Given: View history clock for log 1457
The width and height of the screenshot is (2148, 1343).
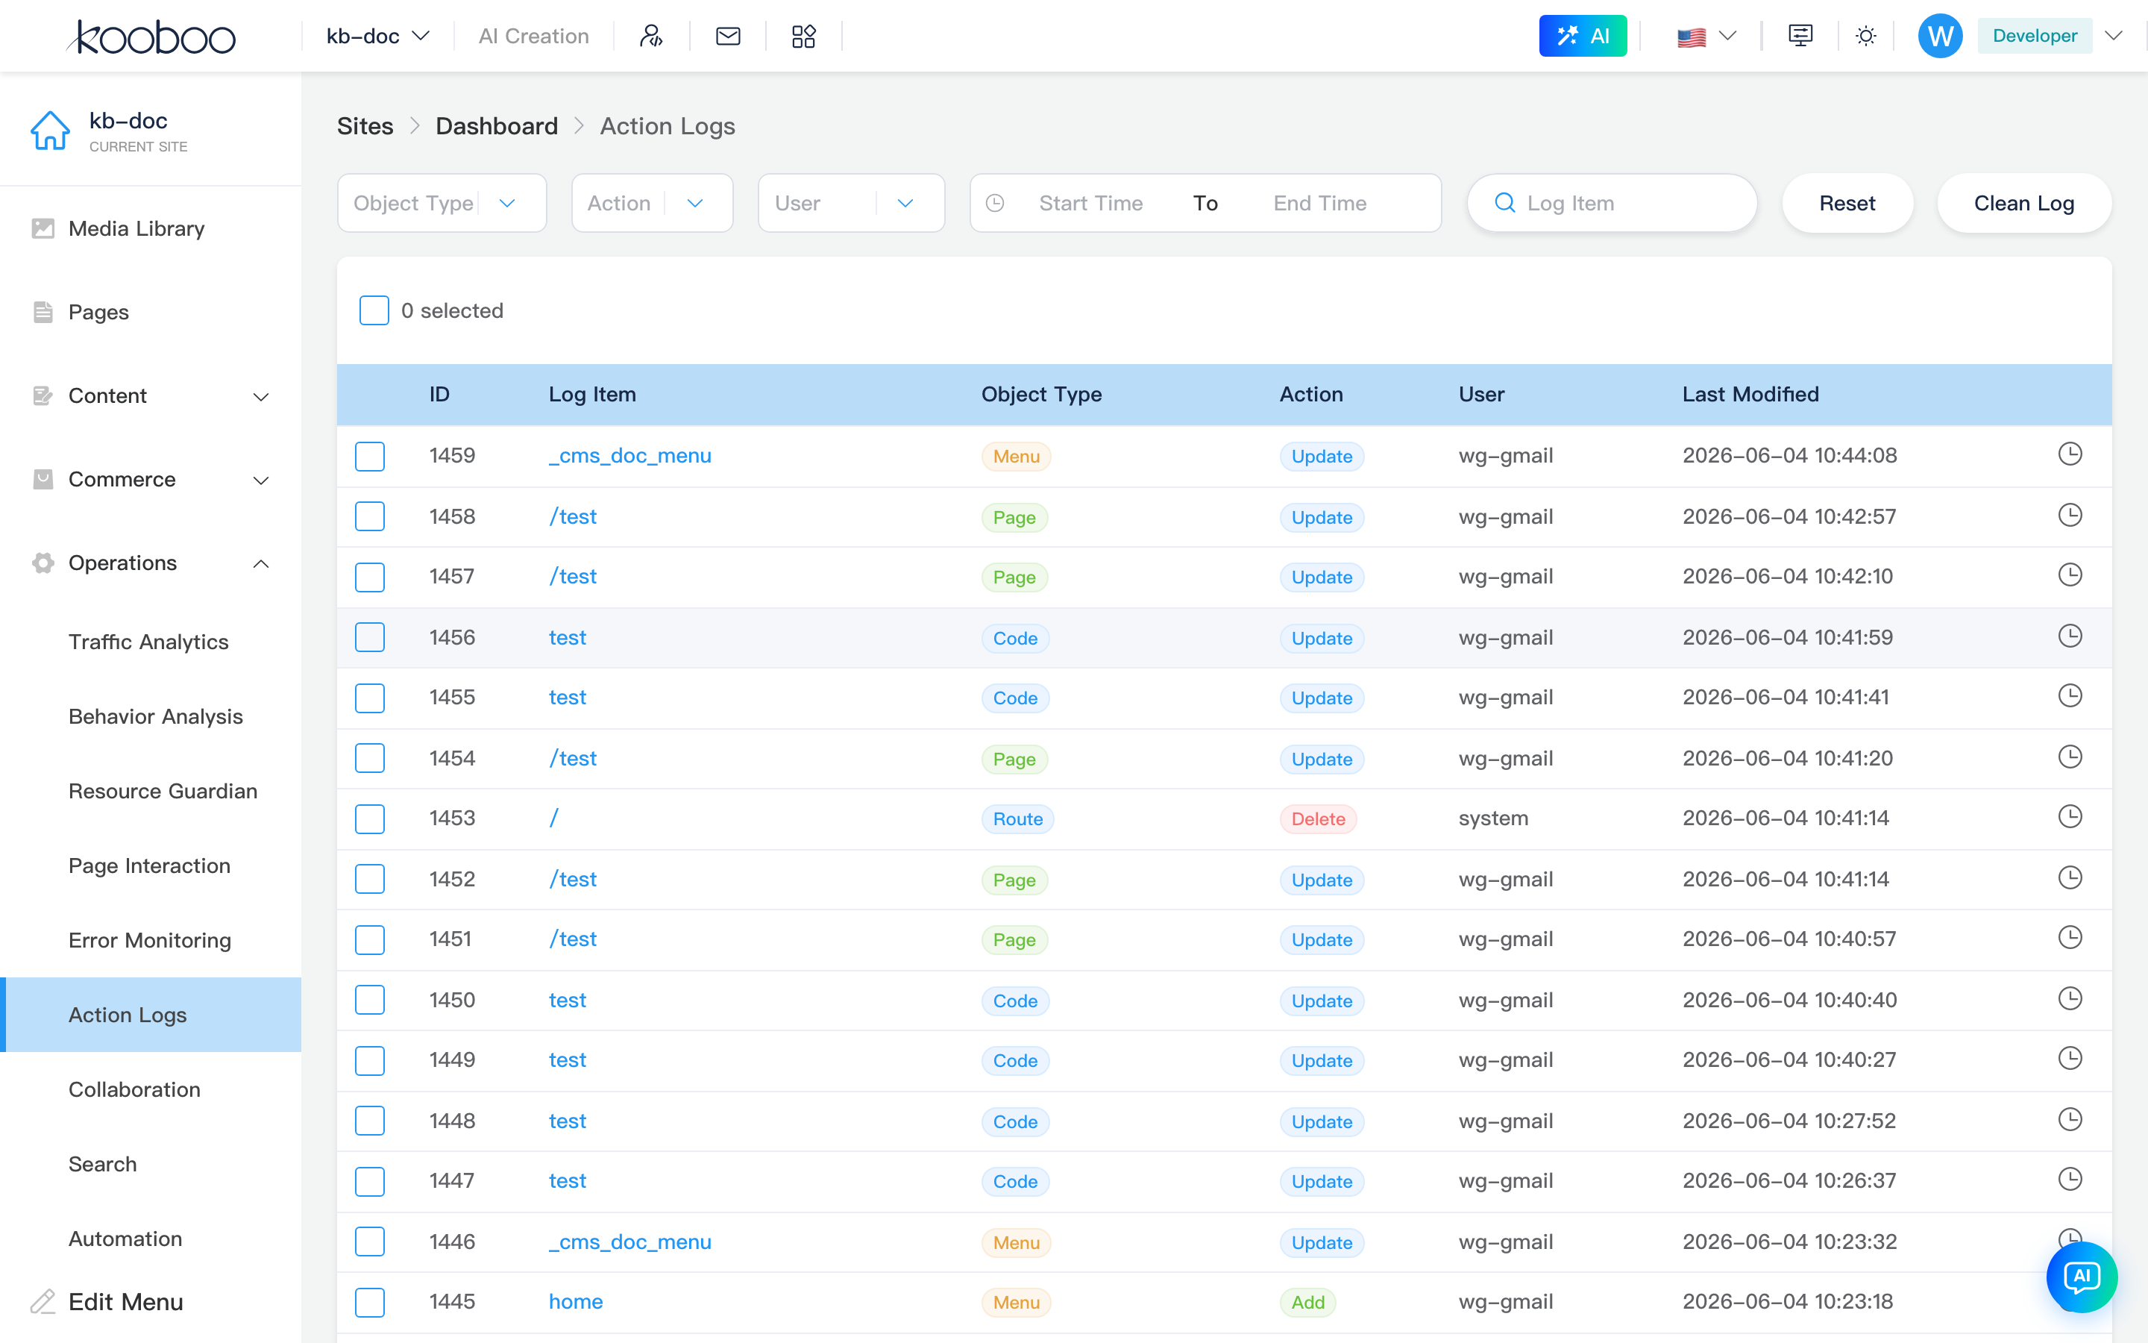Looking at the screenshot, I should [x=2070, y=575].
